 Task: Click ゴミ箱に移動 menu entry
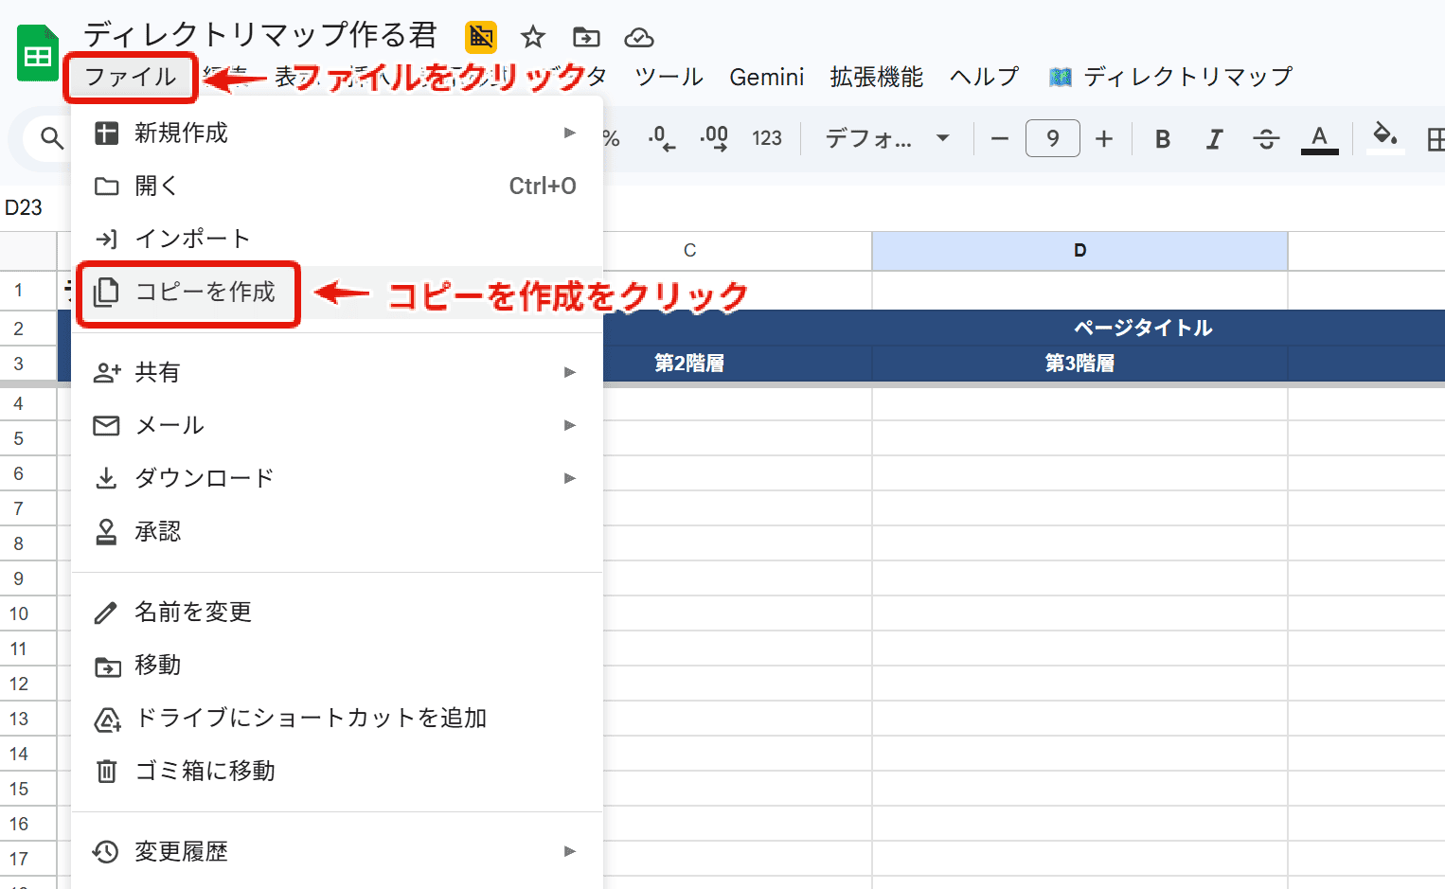[x=205, y=771]
